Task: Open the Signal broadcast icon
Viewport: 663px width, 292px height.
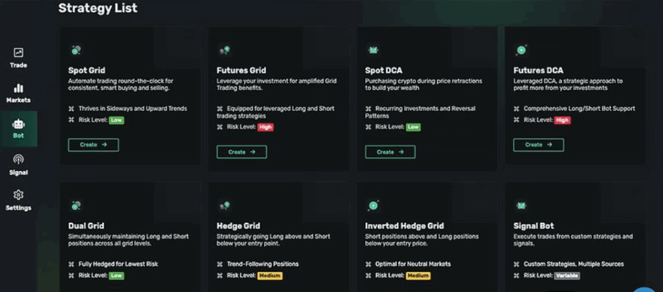Action: coord(19,160)
